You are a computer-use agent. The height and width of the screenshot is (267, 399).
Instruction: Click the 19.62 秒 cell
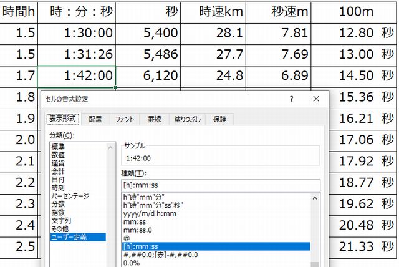coord(363,205)
